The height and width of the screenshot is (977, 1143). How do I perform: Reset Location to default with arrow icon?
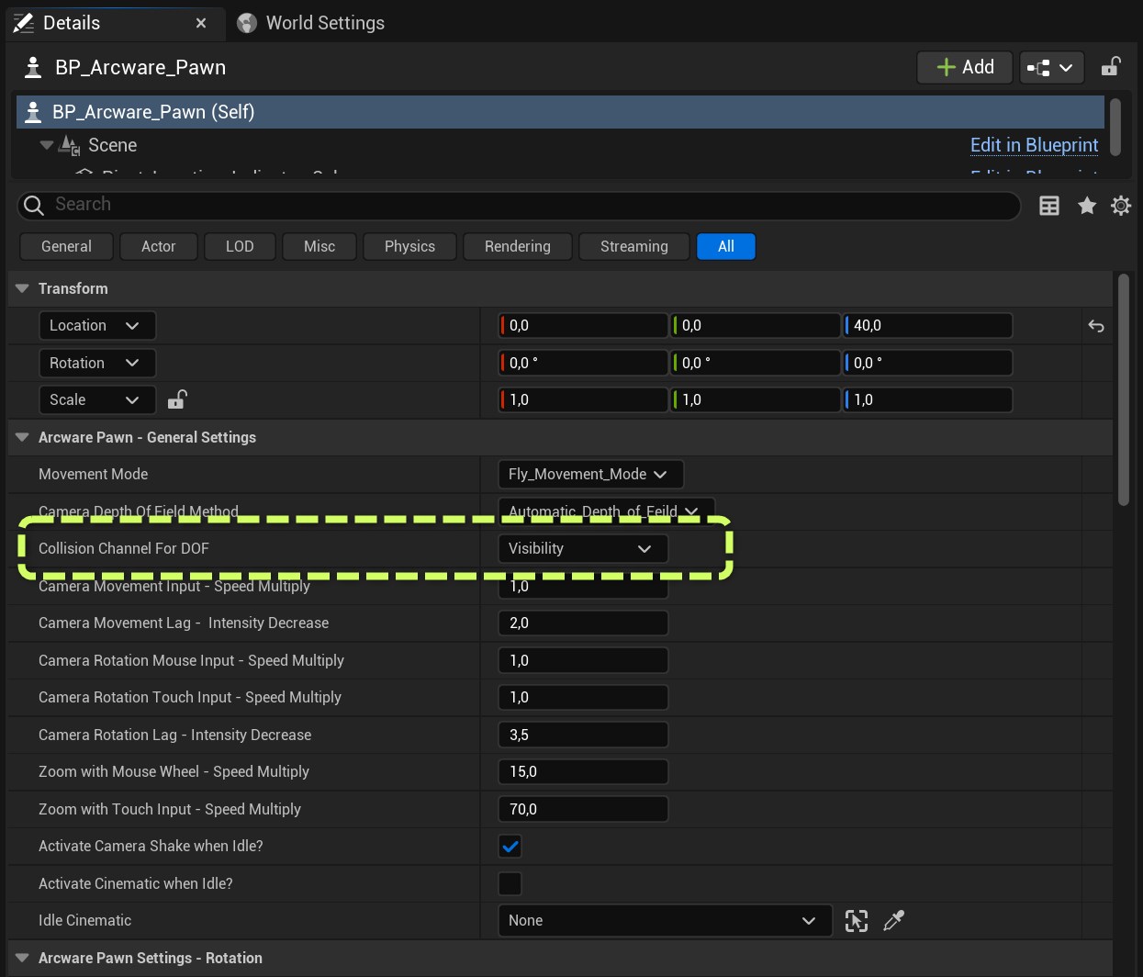click(1096, 326)
